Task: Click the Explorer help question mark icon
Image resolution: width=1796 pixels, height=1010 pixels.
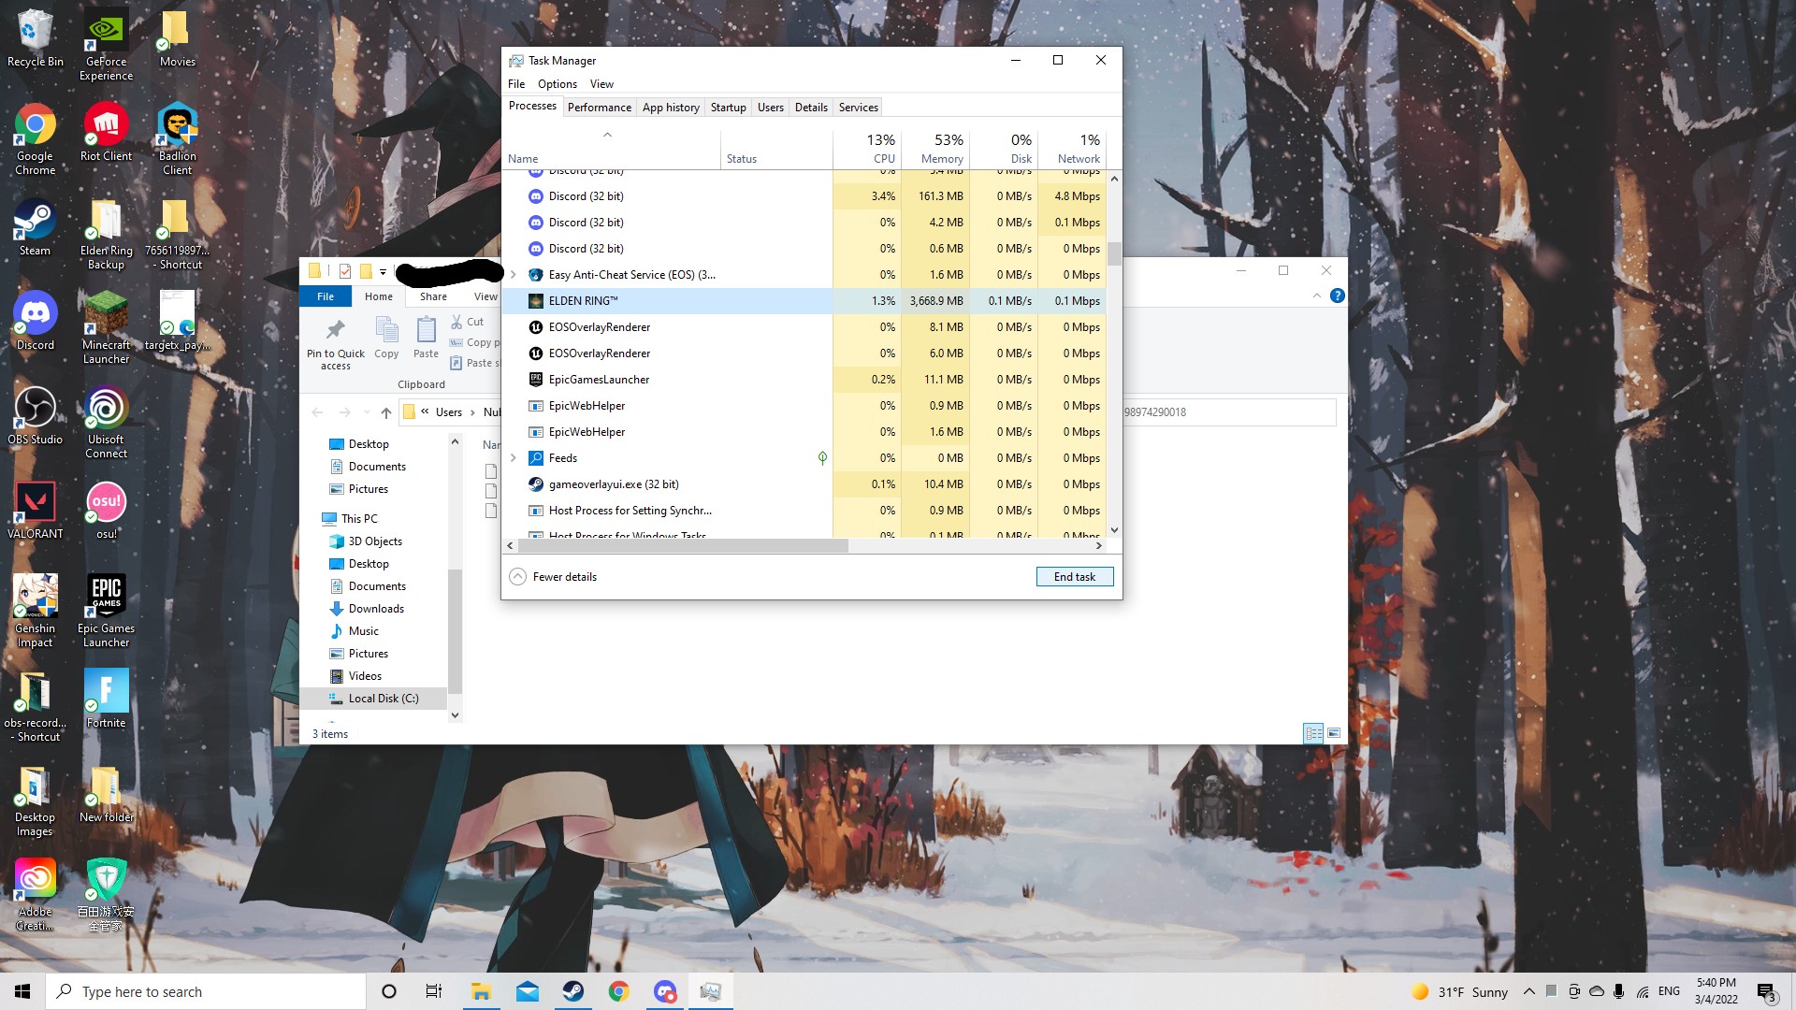Action: (x=1338, y=296)
